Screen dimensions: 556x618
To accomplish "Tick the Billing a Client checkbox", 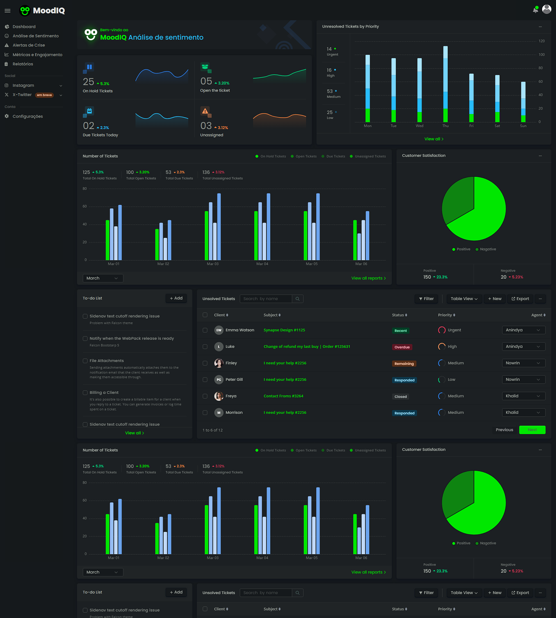I will (85, 392).
